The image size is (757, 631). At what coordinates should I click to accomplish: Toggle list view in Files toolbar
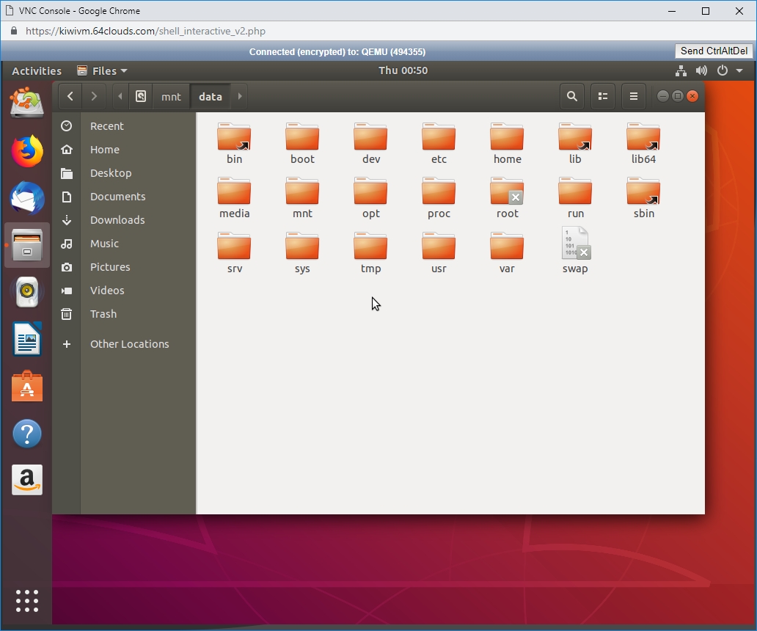tap(603, 96)
